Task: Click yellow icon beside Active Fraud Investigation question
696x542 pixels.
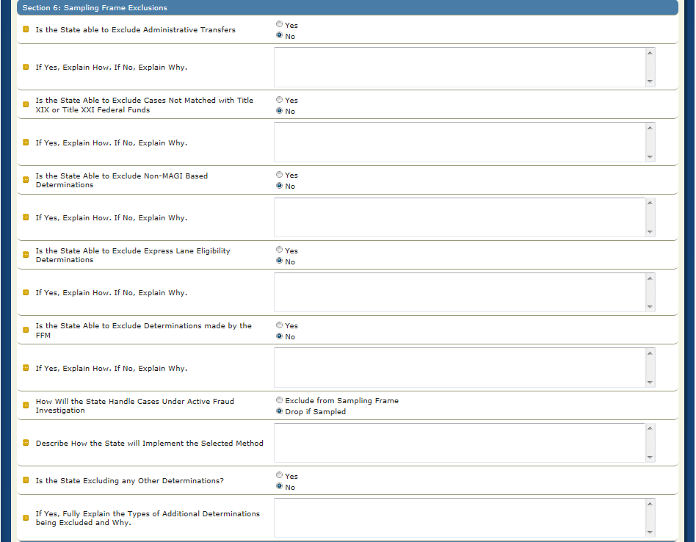Action: click(26, 405)
